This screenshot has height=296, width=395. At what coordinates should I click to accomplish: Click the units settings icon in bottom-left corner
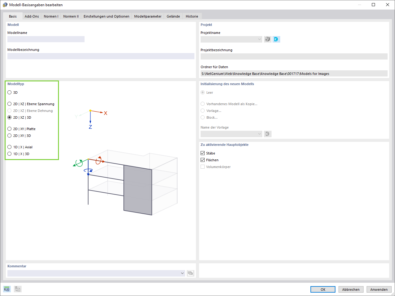pyautogui.click(x=6, y=289)
